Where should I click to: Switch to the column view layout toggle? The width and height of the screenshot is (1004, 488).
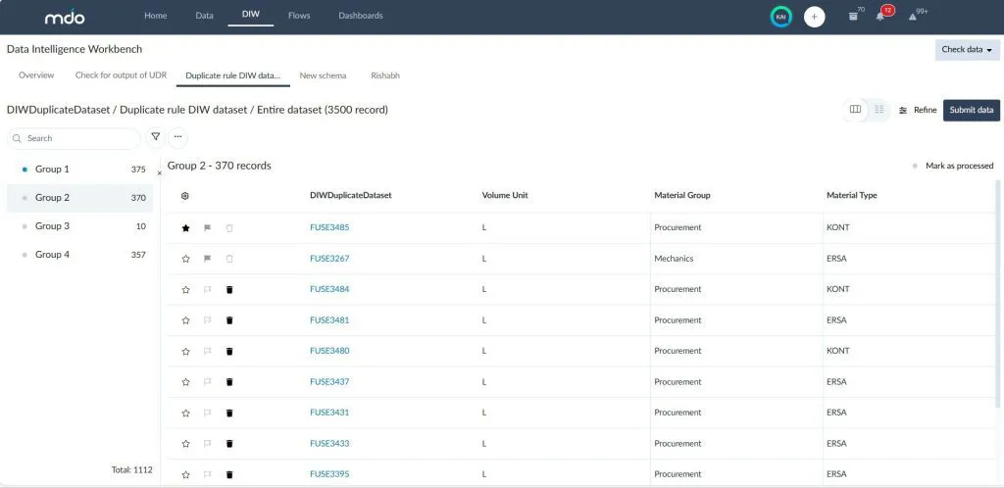[856, 110]
